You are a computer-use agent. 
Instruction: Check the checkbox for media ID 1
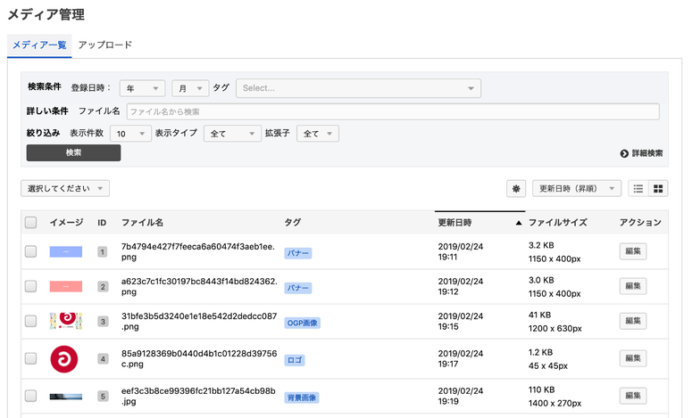(x=31, y=252)
